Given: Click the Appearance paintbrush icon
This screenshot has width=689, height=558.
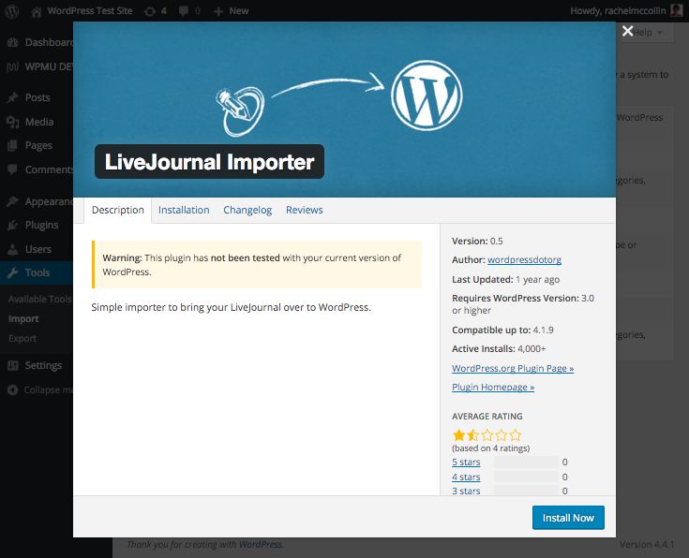Looking at the screenshot, I should tap(13, 201).
